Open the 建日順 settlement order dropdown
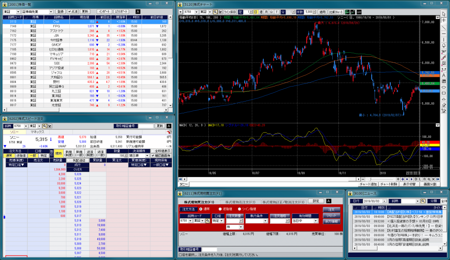 click(x=147, y=155)
